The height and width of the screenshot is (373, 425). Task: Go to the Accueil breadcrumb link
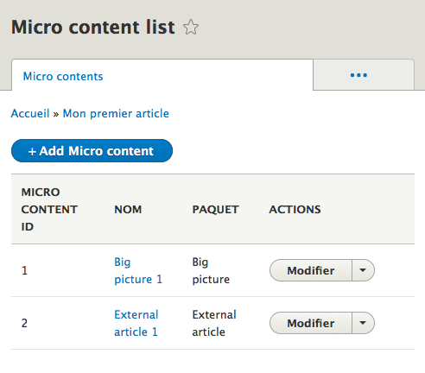pos(30,113)
